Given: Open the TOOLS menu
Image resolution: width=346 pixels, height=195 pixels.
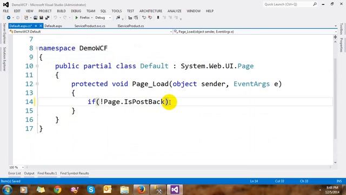Looking at the screenshot, I should pos(117,11).
